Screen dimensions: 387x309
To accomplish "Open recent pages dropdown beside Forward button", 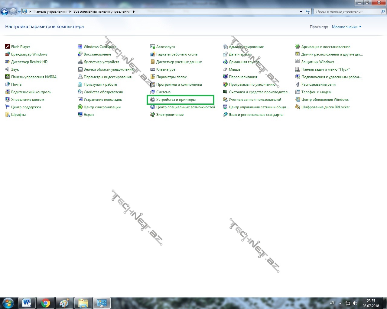I will pos(19,11).
